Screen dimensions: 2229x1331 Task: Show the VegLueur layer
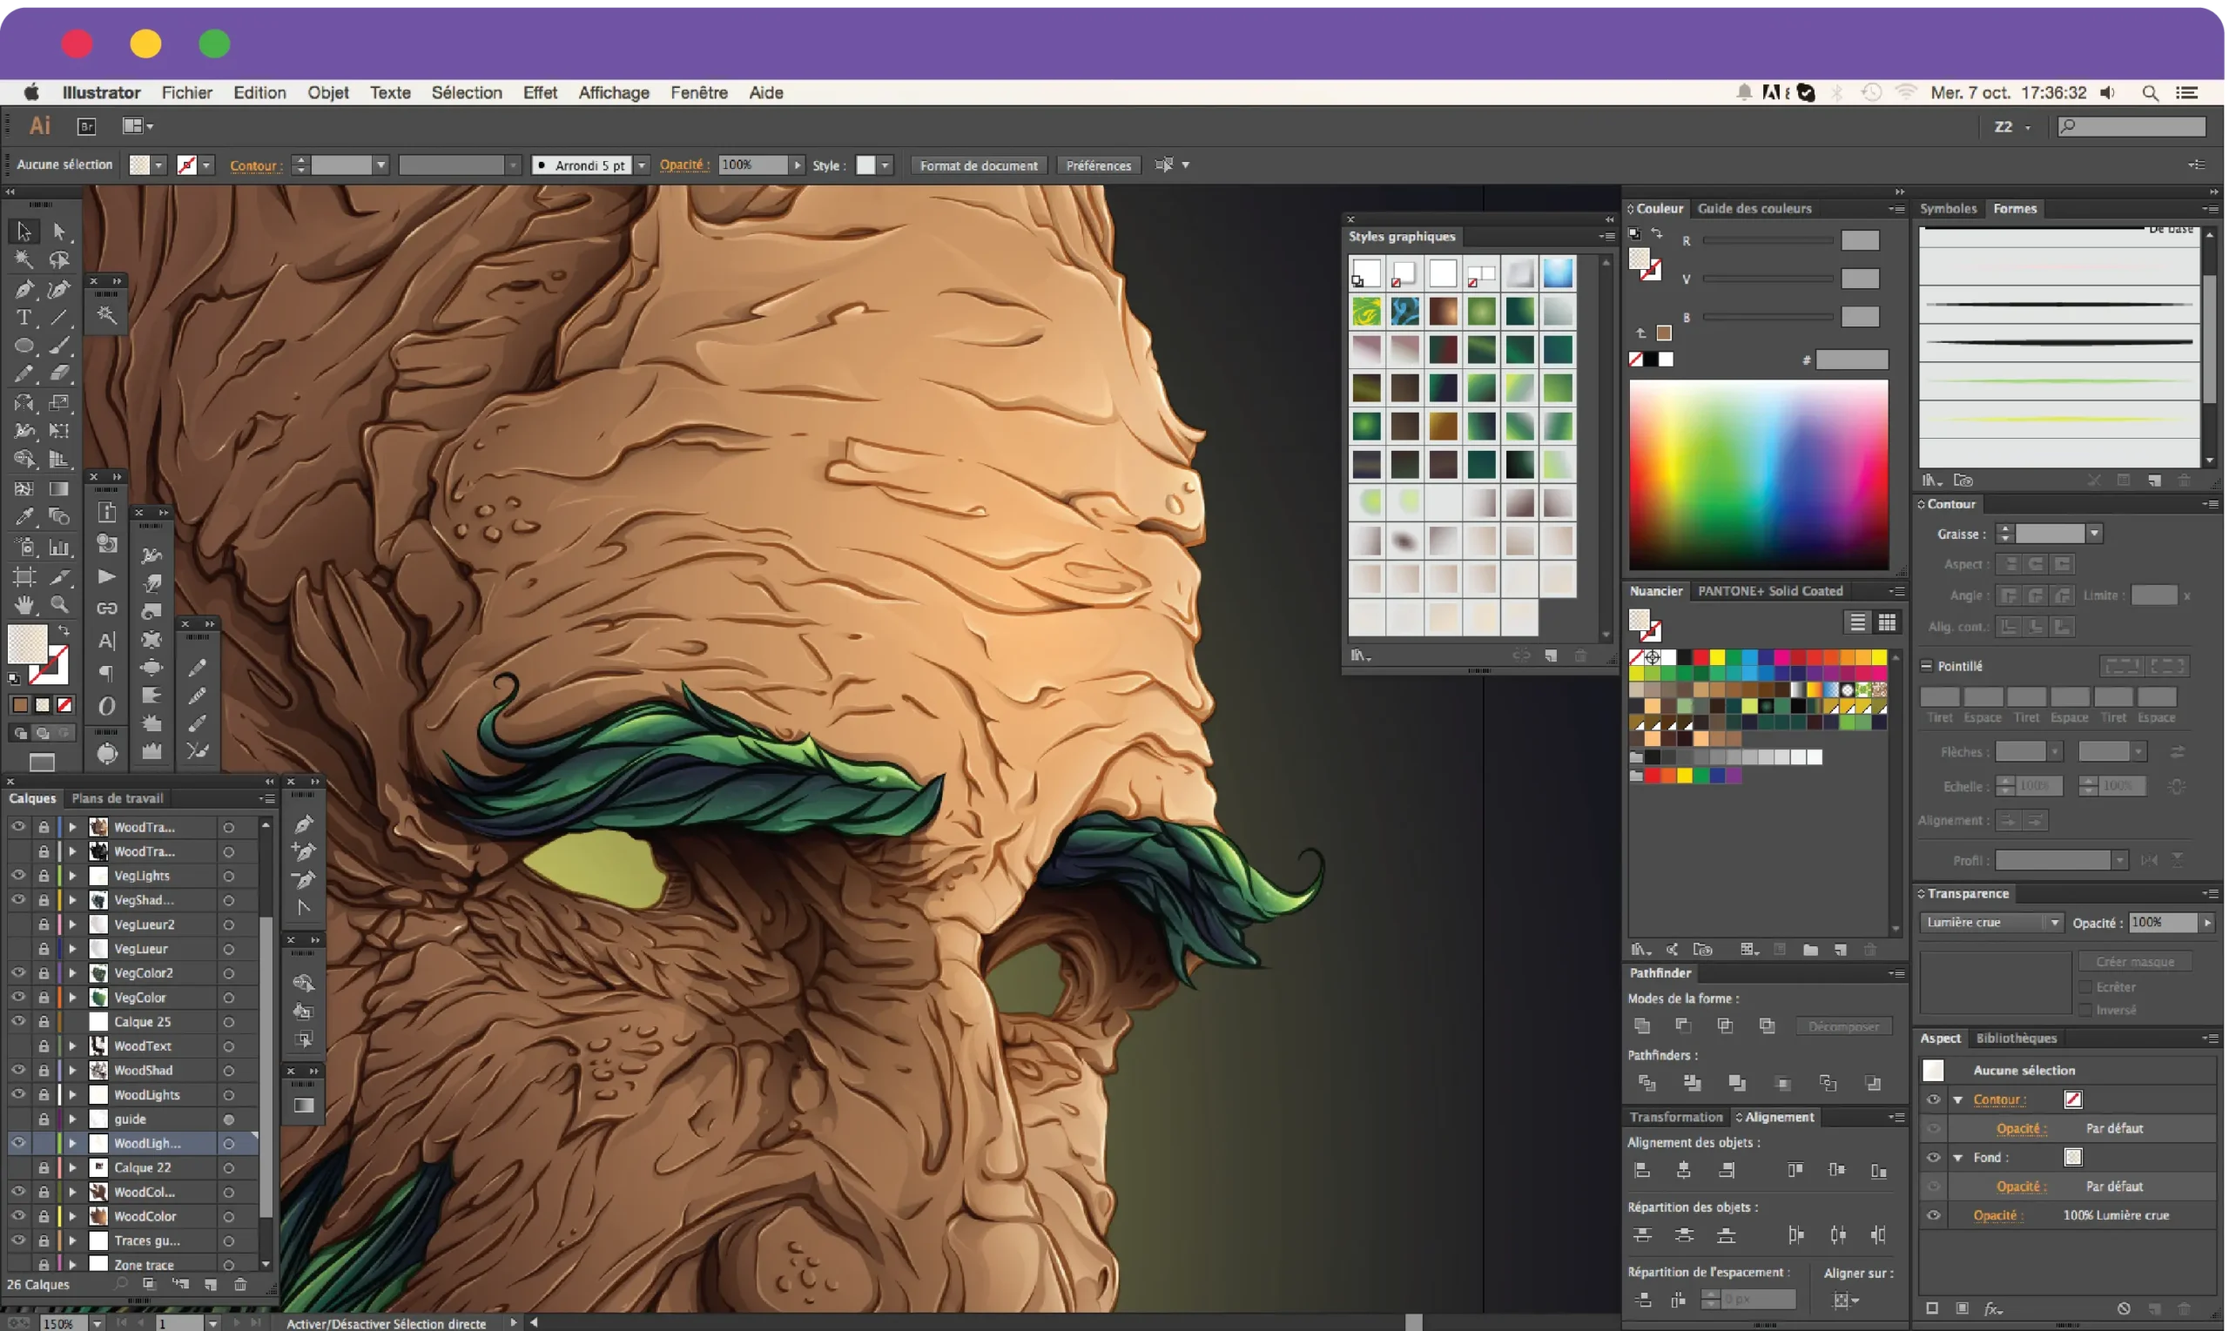[18, 949]
